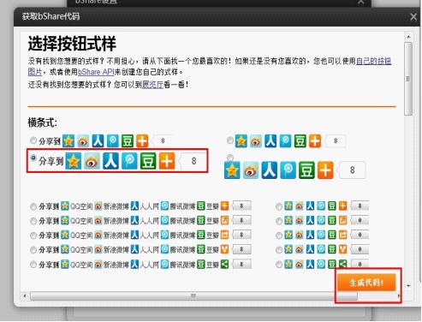The height and width of the screenshot is (322, 422).
Task: Click Tencent Weibo icon in highlighted row
Action: coord(129,161)
